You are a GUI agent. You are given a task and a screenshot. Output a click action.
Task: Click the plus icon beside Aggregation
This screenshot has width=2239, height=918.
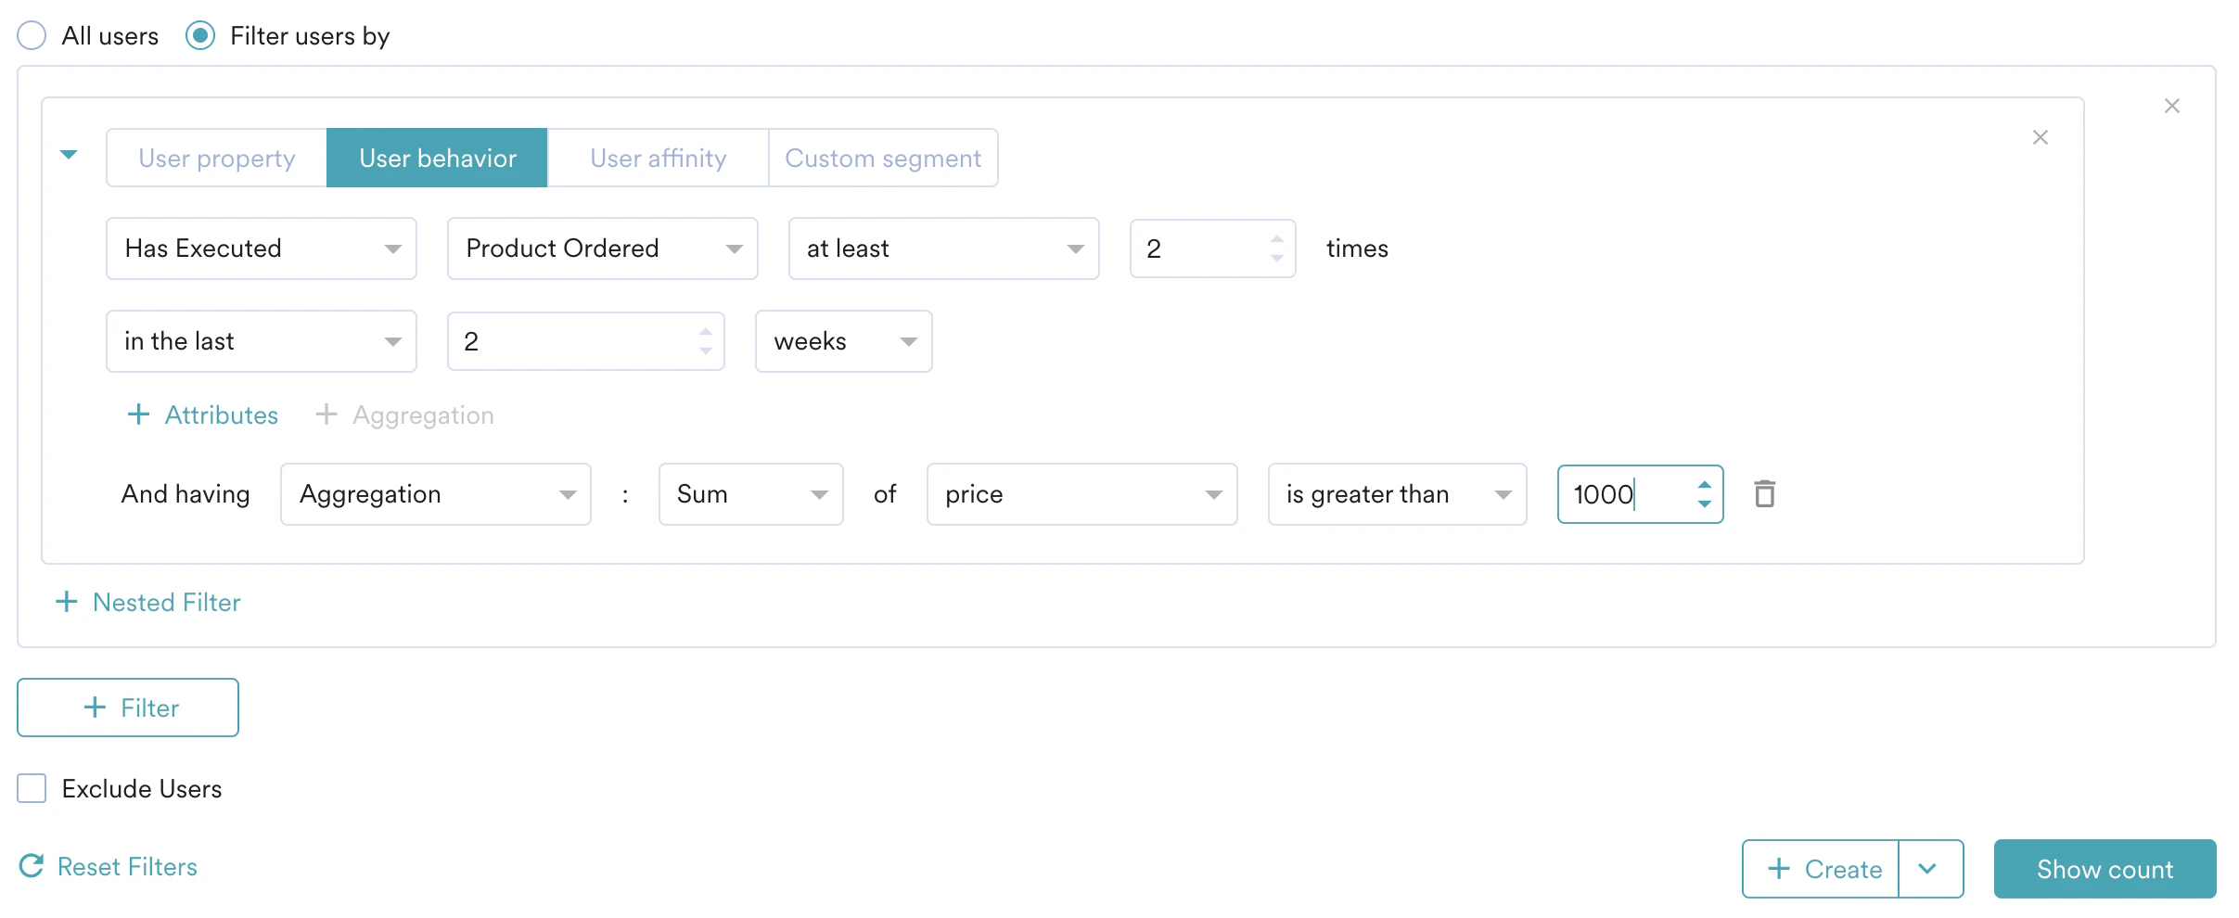click(x=326, y=414)
